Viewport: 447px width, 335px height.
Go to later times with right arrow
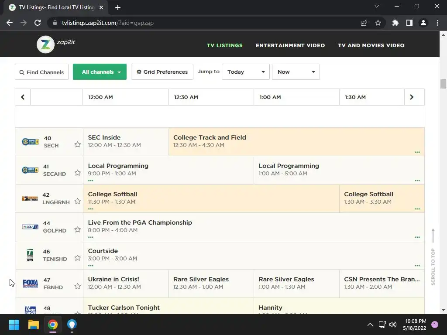pyautogui.click(x=412, y=97)
